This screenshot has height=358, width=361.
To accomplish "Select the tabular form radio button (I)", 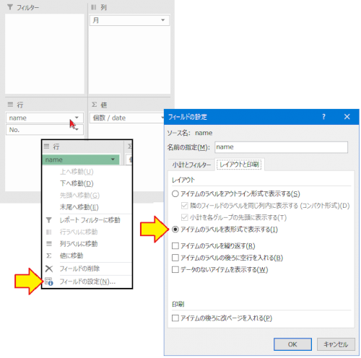I will tap(175, 230).
